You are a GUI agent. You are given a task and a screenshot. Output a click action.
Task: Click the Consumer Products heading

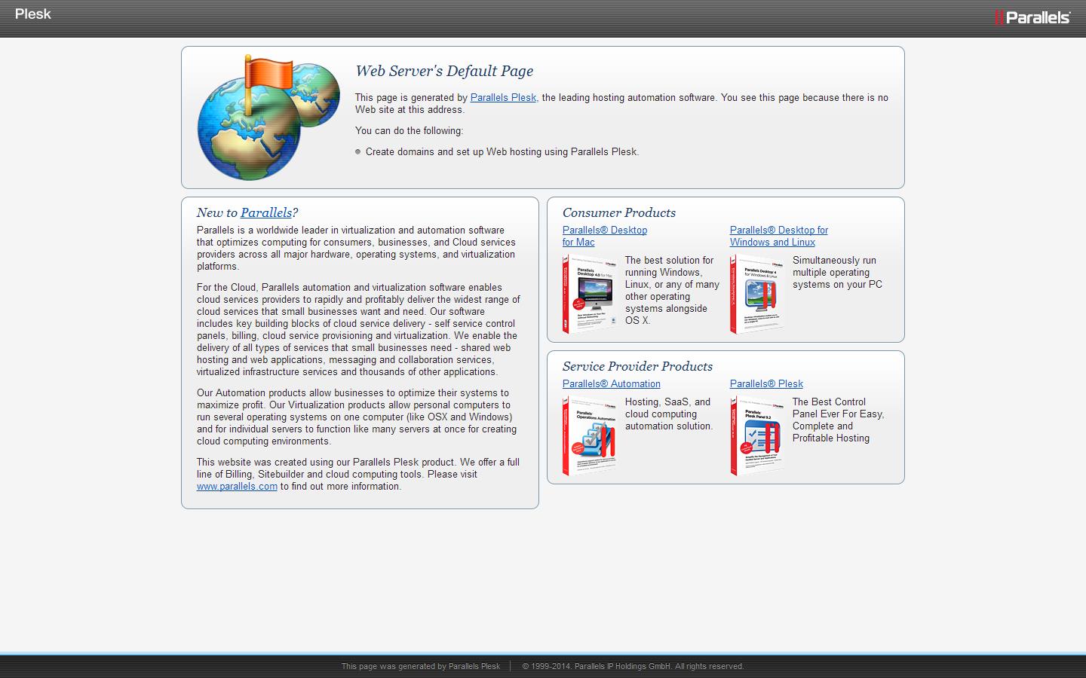618,212
